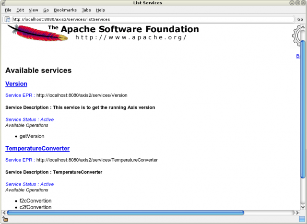Click the Apache feather logo
The image size is (307, 224).
[x=37, y=33]
